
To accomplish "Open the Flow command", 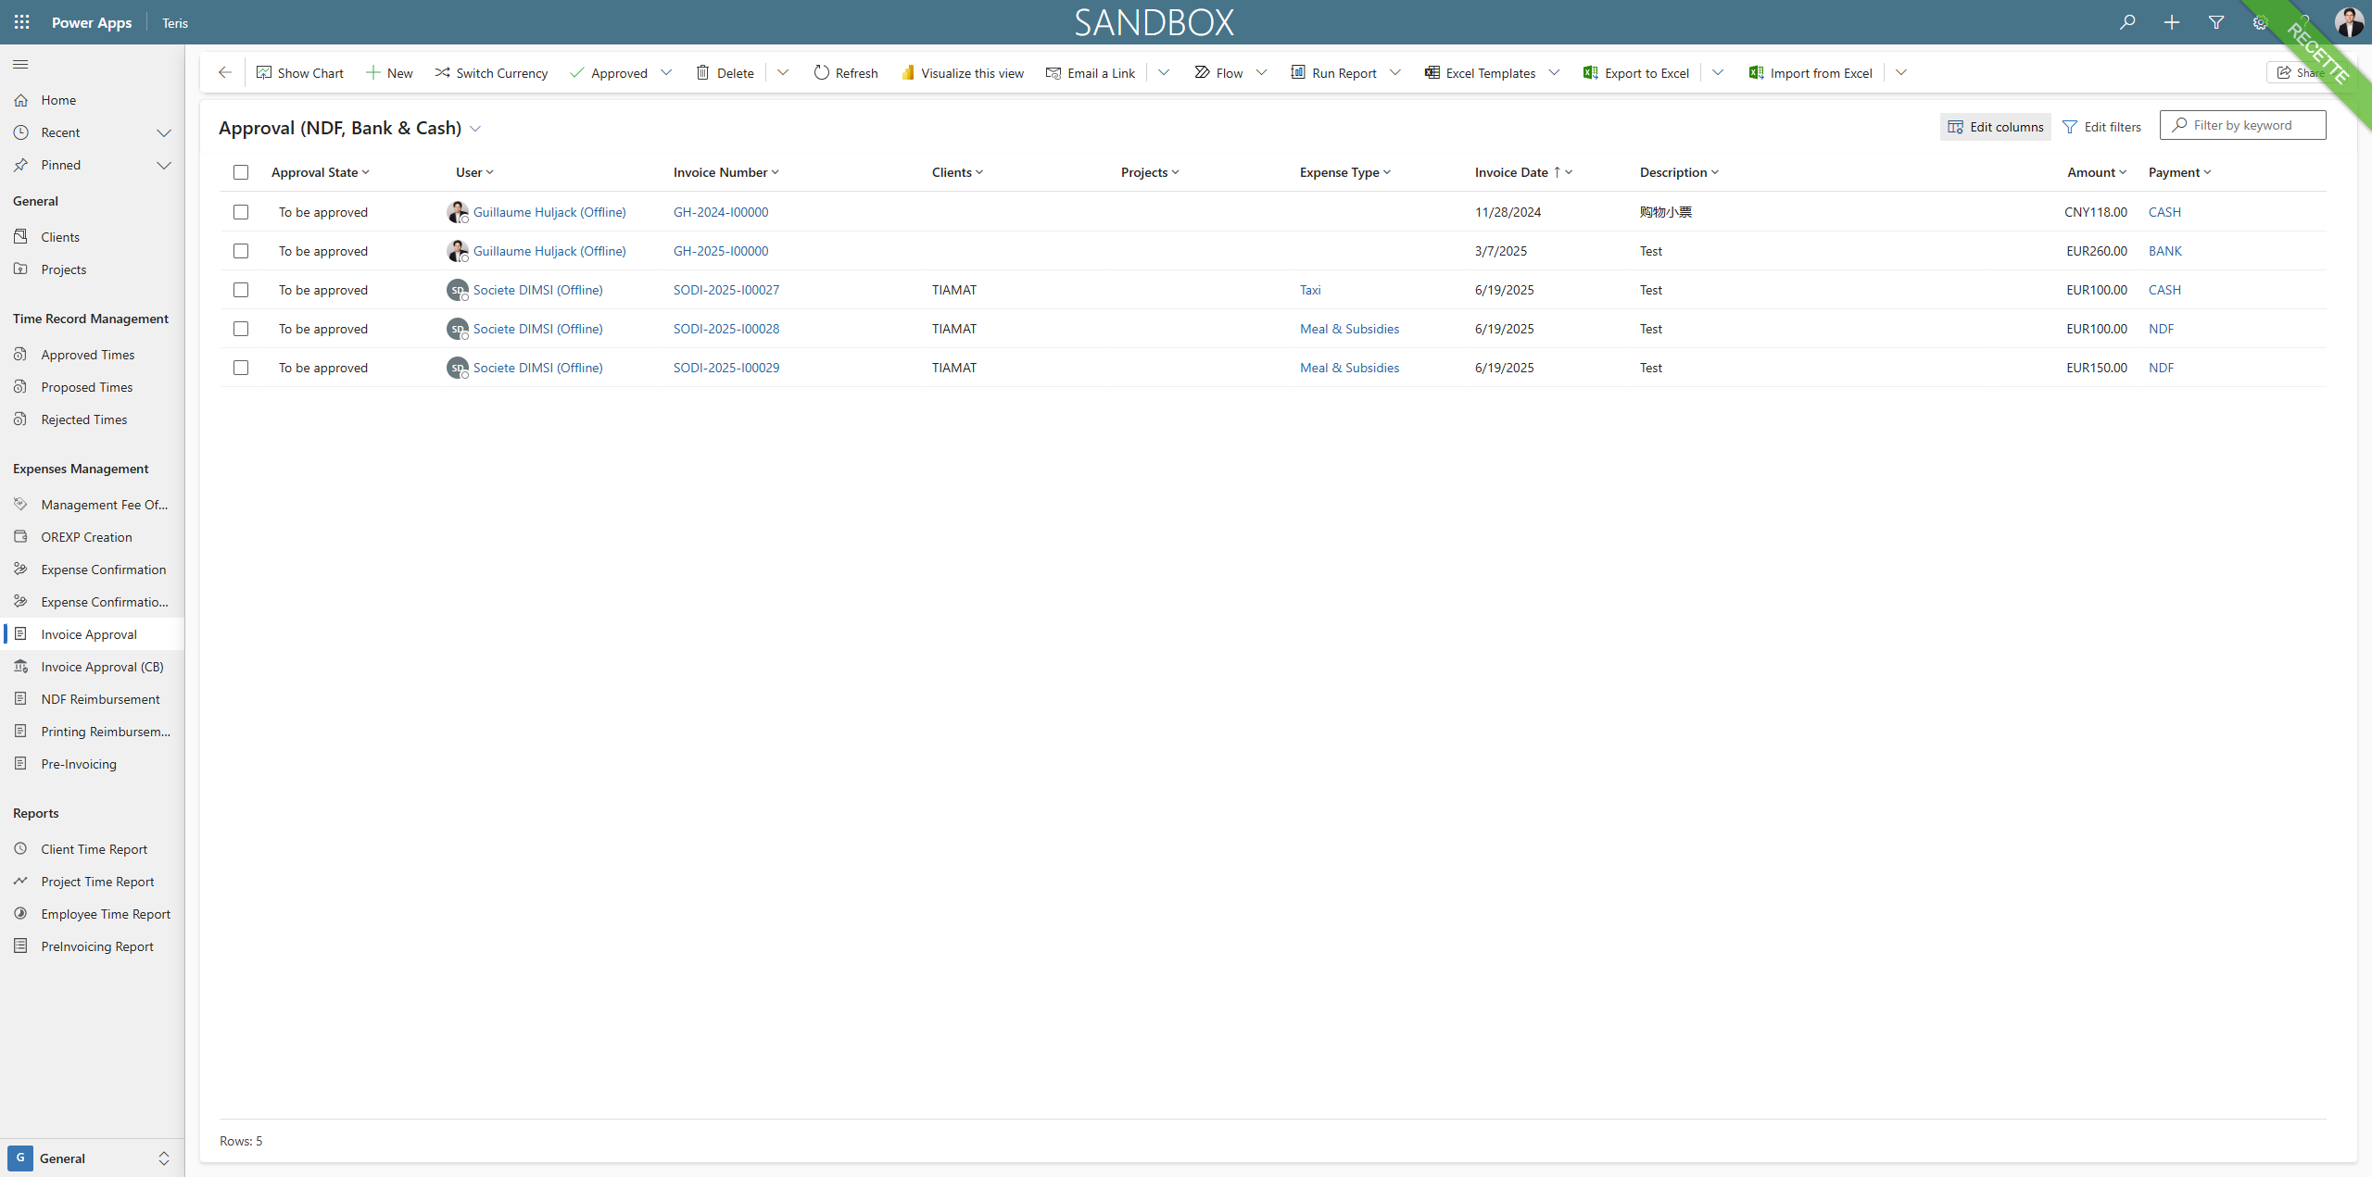I will (x=1218, y=73).
